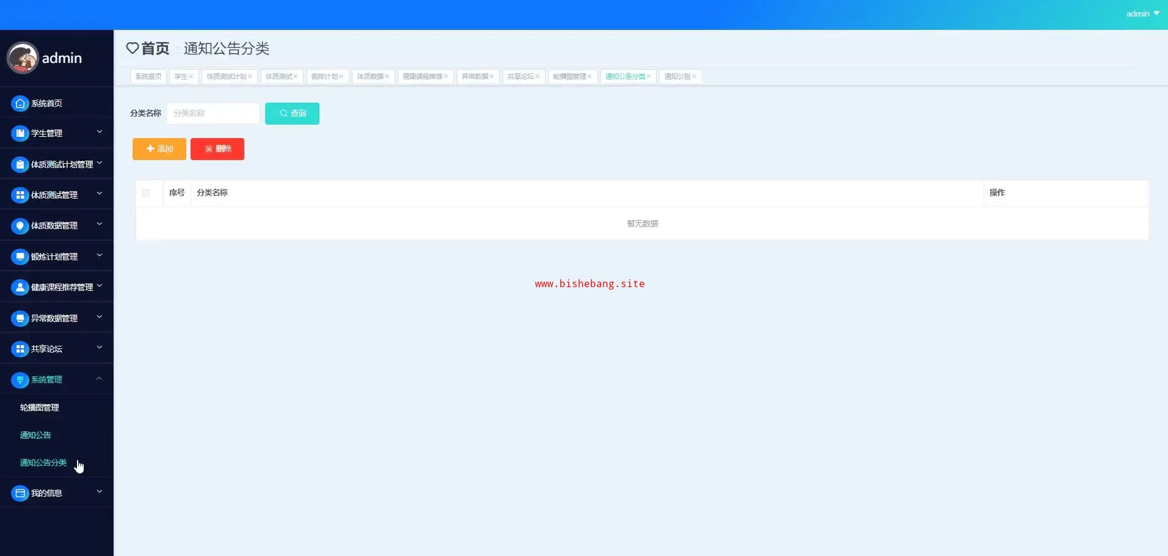This screenshot has height=556, width=1168.
Task: Switch to the 系统首页 tab
Action: click(x=148, y=76)
